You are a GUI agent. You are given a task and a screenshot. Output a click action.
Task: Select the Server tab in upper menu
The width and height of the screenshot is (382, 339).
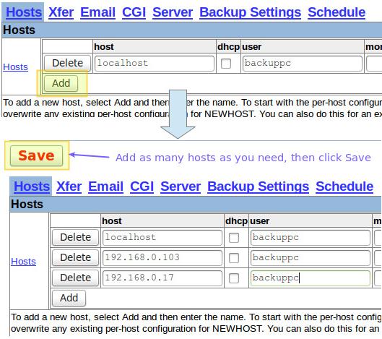(x=173, y=12)
